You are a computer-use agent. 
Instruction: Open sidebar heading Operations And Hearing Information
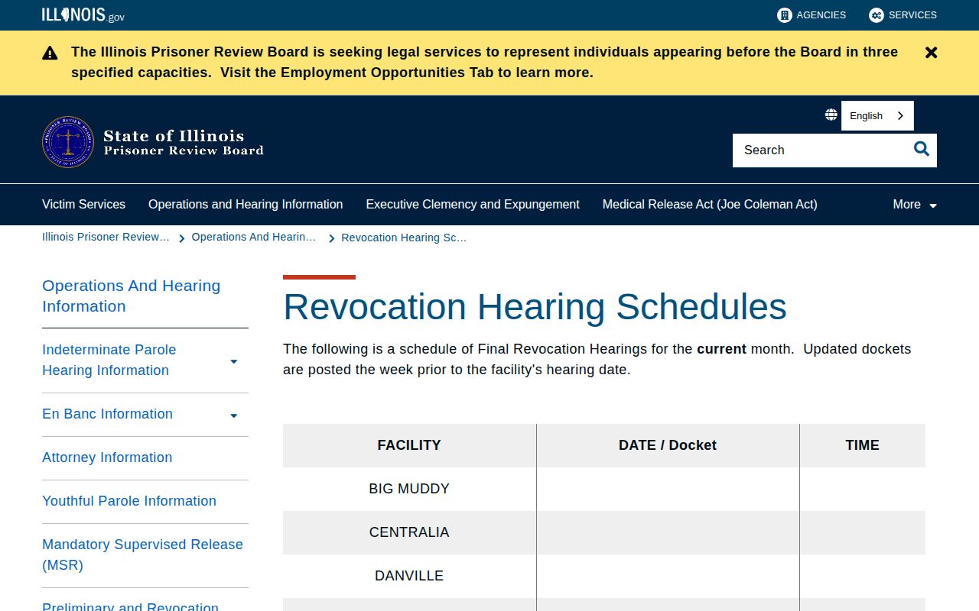coord(131,296)
